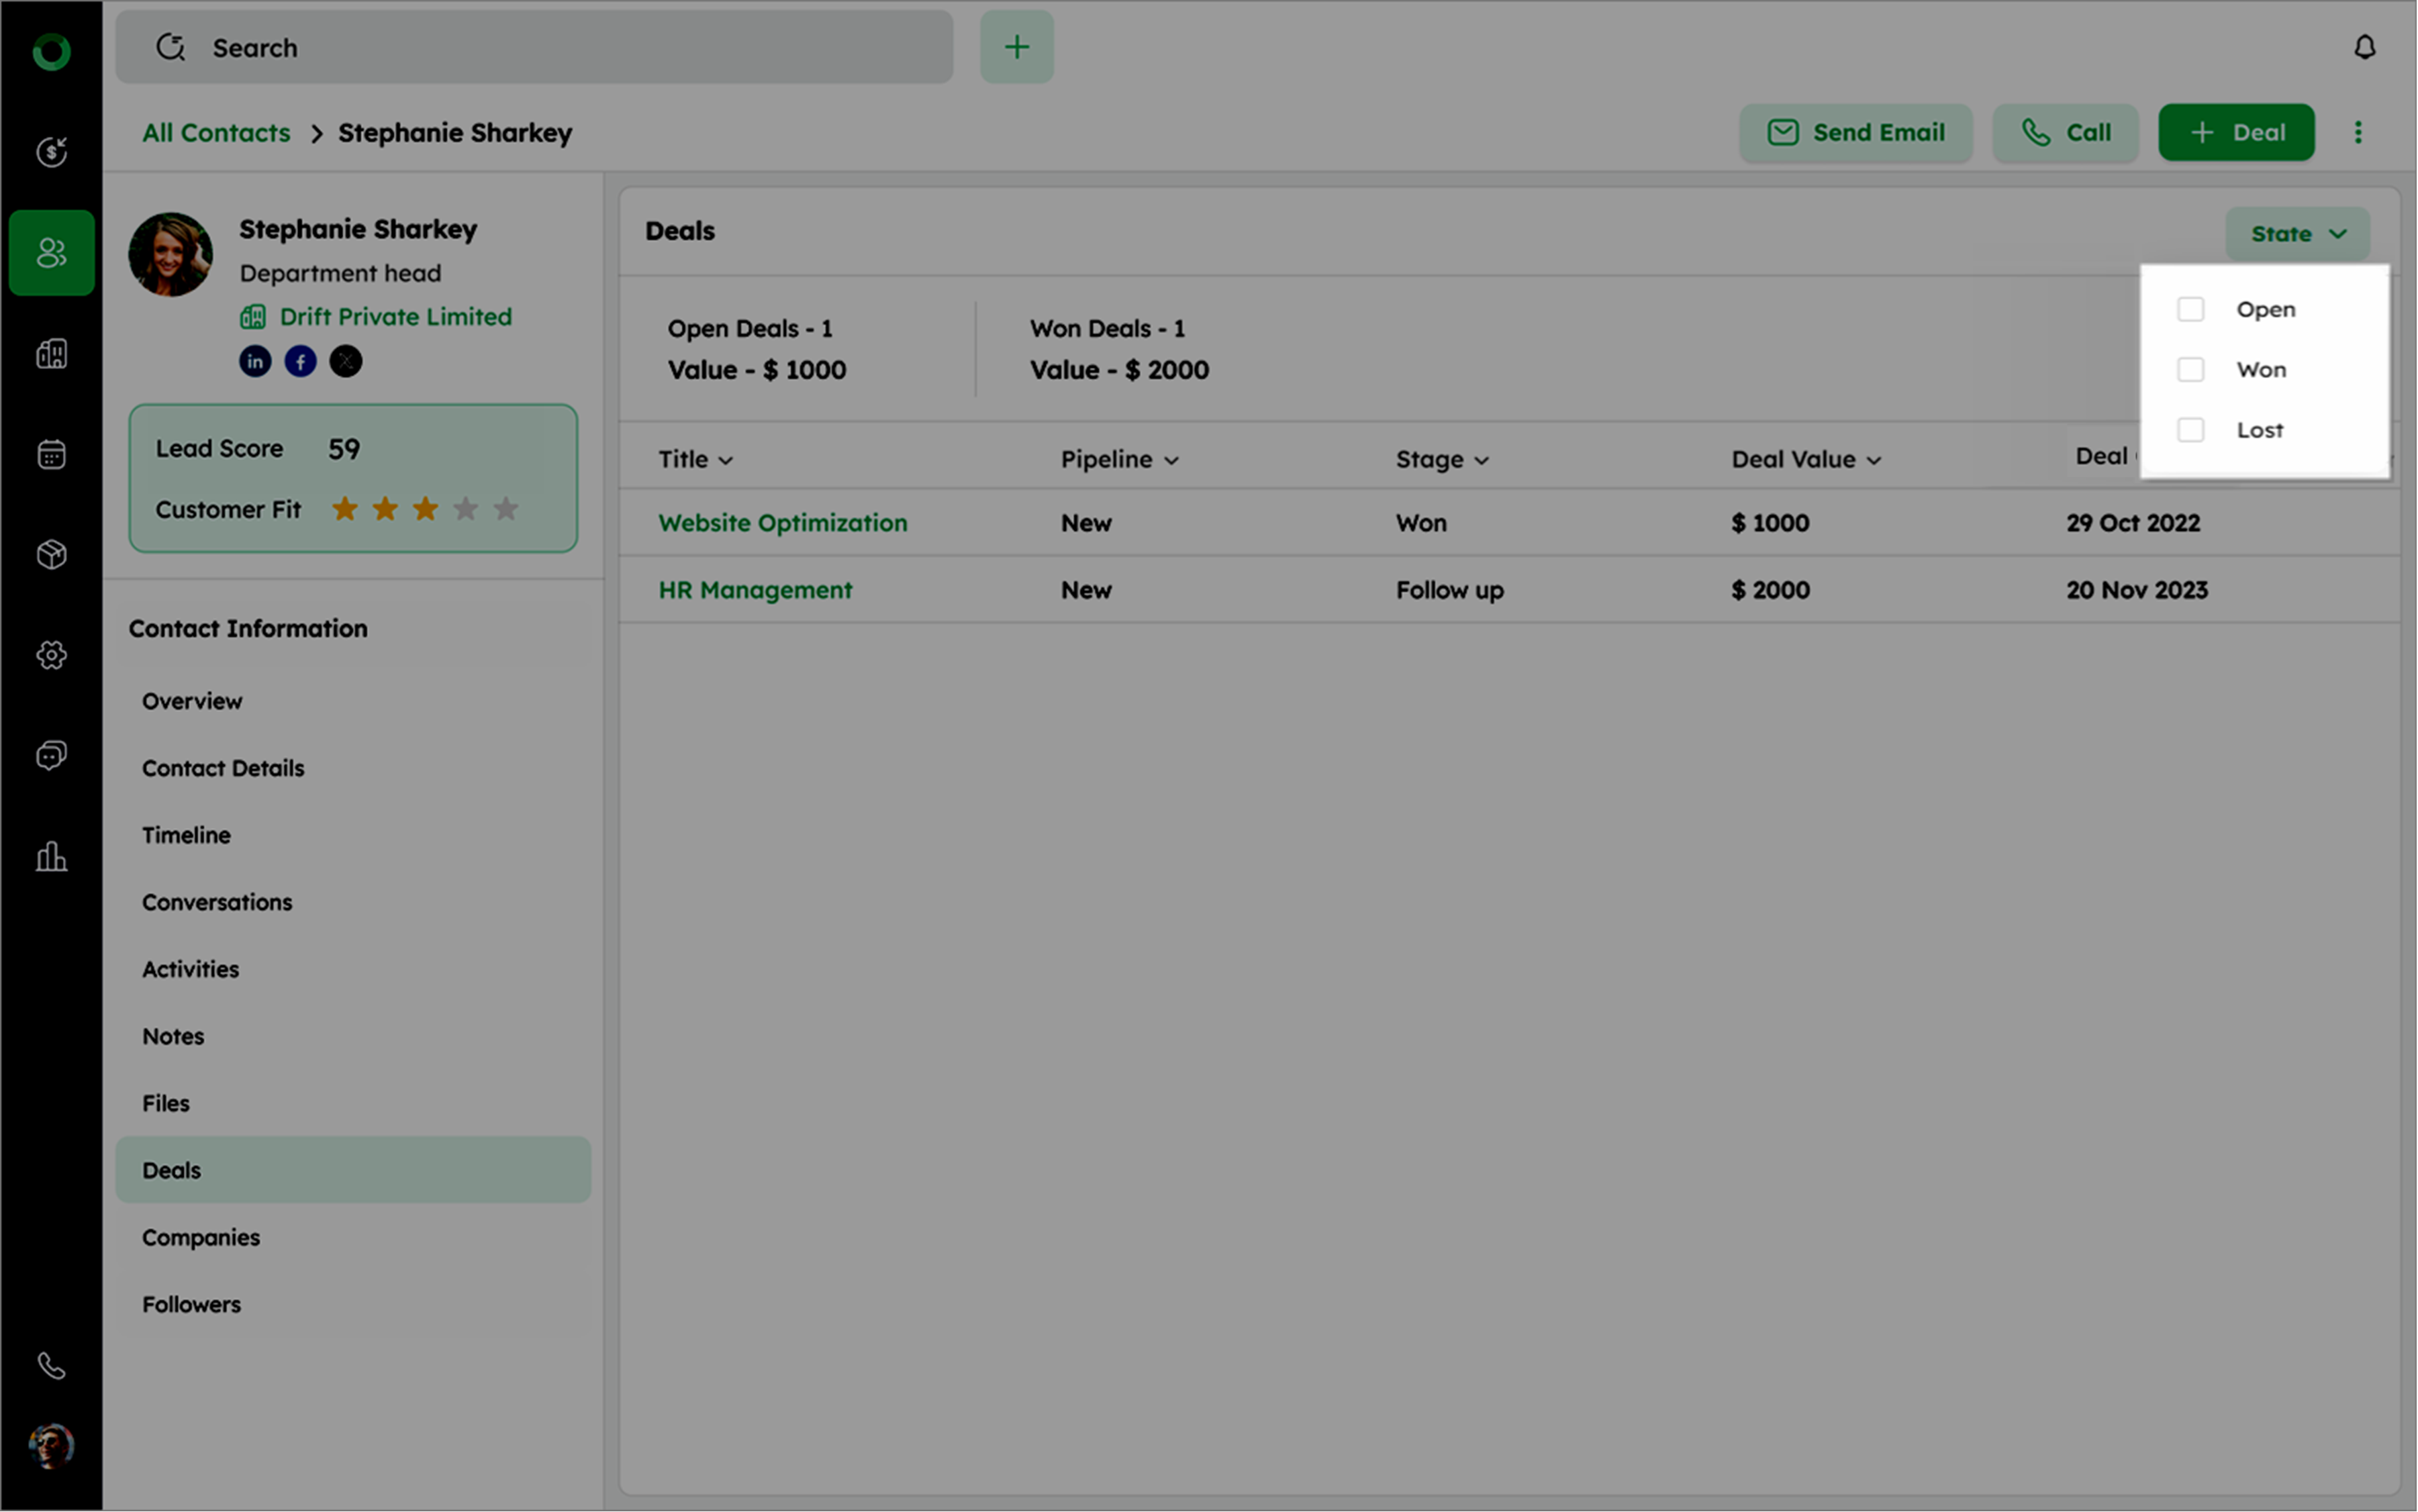The image size is (2418, 1512).
Task: Open the Companies building sidebar icon
Action: [x=51, y=353]
